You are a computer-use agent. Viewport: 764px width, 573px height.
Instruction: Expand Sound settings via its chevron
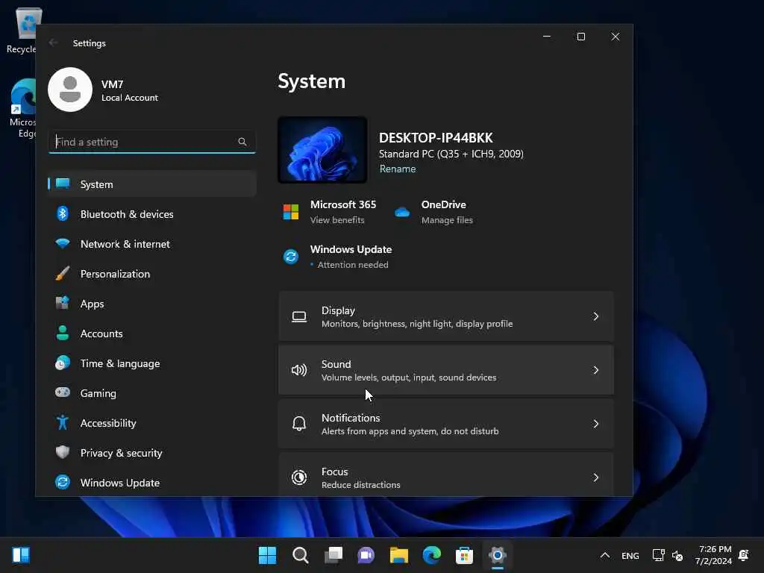tap(595, 370)
